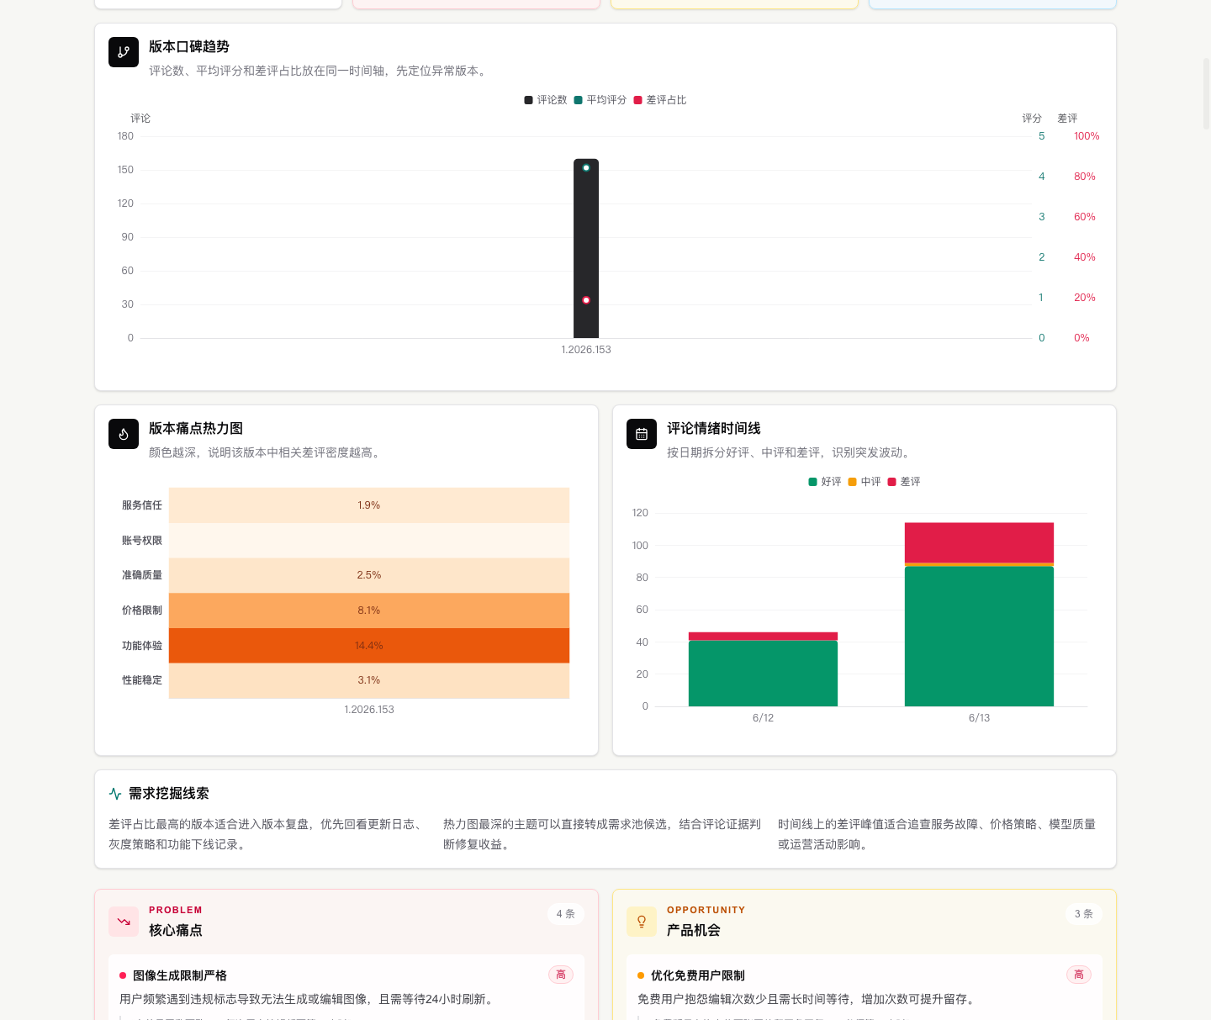Screen dimensions: 1211x1020
Task: Select the 价格限制 heatmap cell 8.1%
Action: click(369, 610)
